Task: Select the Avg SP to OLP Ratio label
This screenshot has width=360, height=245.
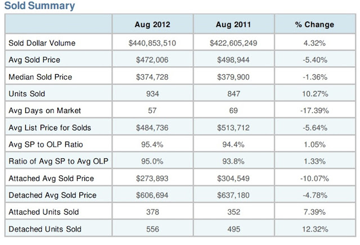Action: 46,144
